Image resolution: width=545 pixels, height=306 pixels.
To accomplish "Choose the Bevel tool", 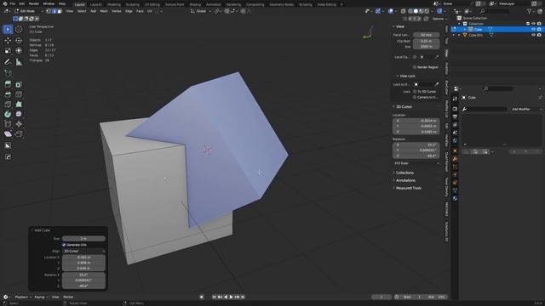I will click(8, 94).
